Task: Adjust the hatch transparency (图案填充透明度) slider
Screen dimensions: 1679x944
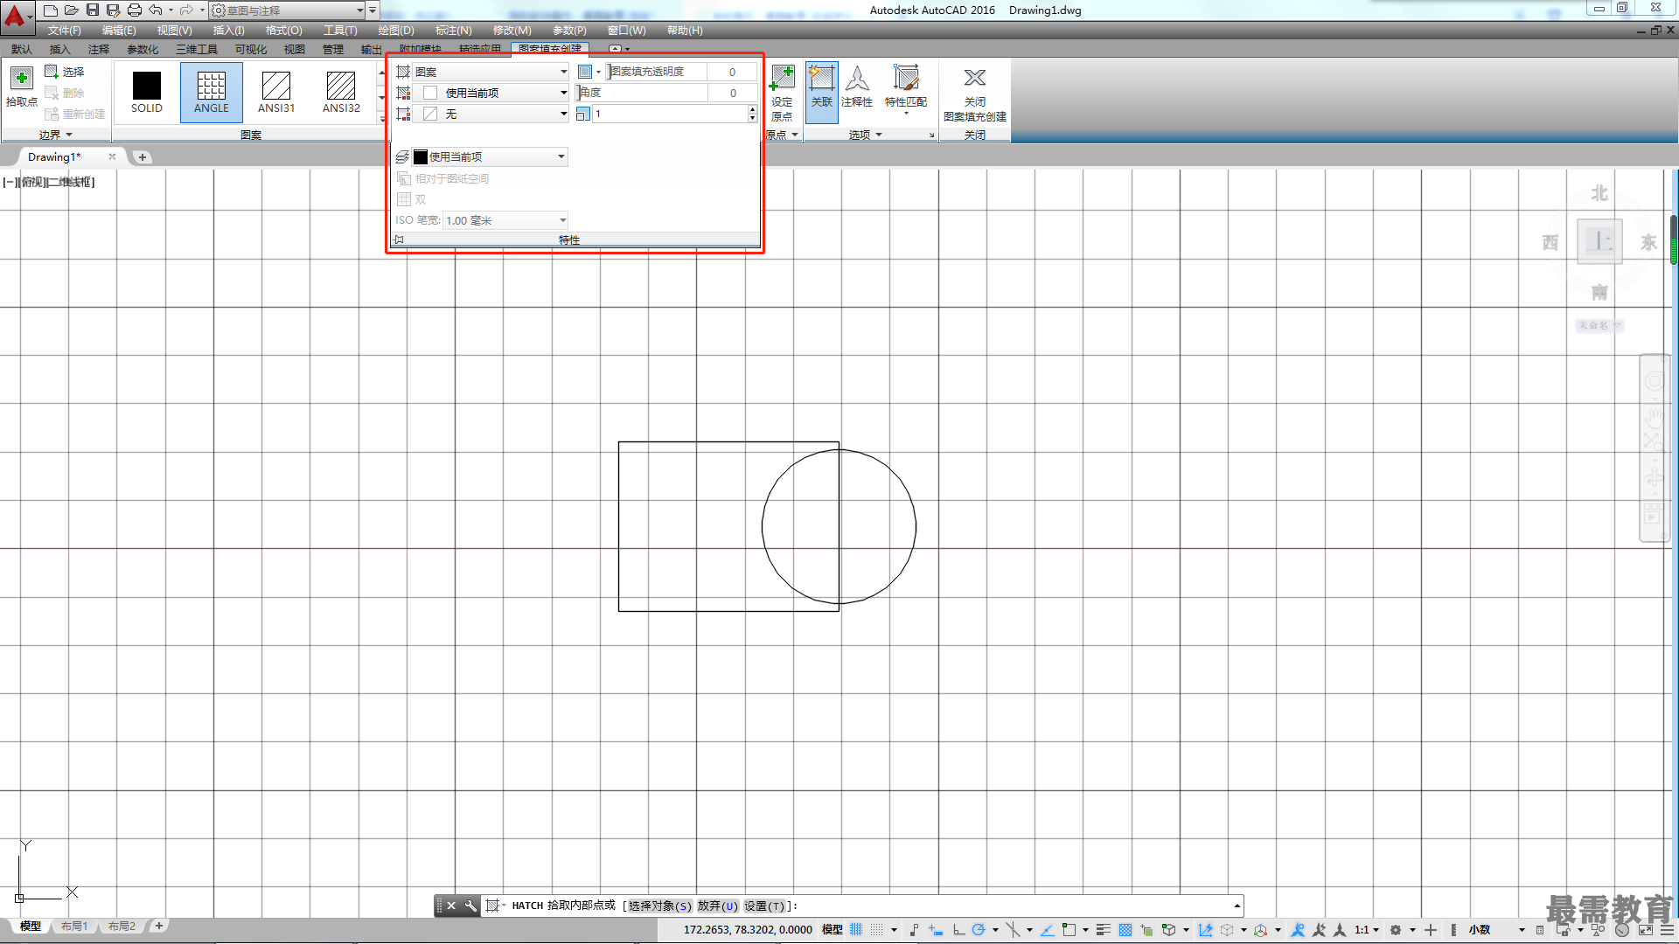Action: [x=656, y=72]
